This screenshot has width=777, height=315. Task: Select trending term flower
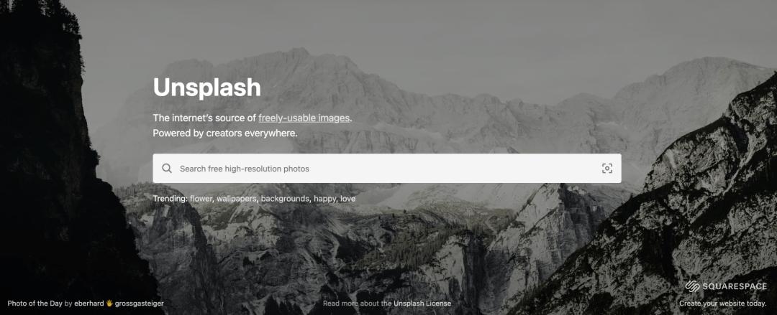[x=201, y=199]
